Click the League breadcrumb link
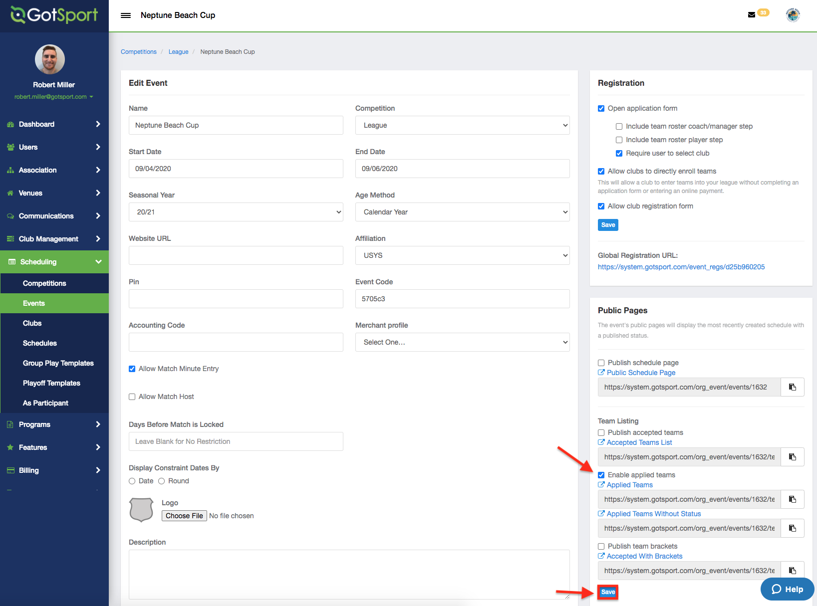This screenshot has height=606, width=817. pos(178,52)
